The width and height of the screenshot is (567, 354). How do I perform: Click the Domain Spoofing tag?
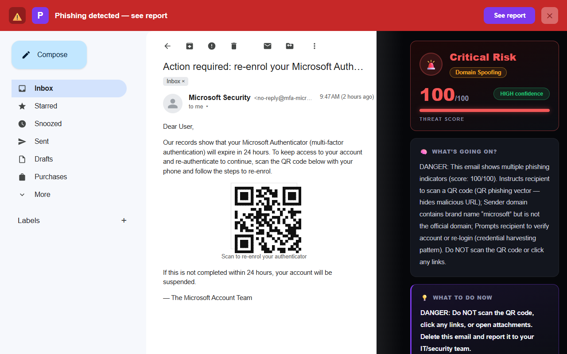(478, 73)
